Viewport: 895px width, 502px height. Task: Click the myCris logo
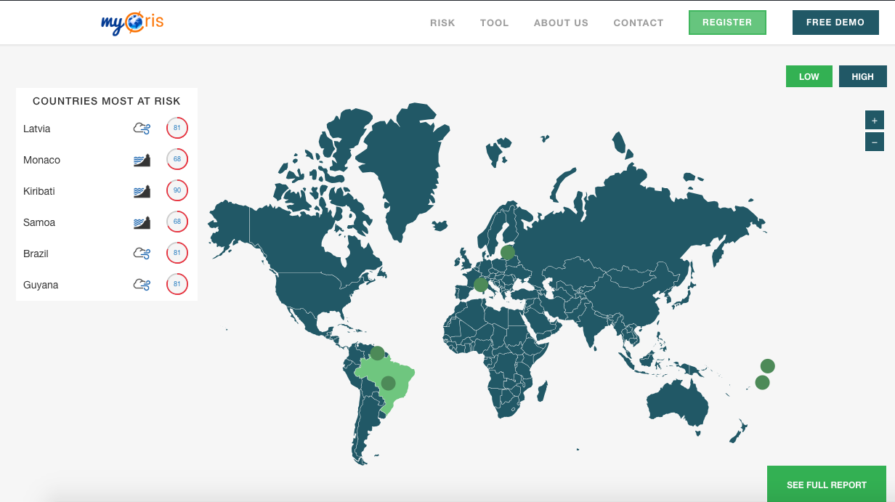(131, 23)
